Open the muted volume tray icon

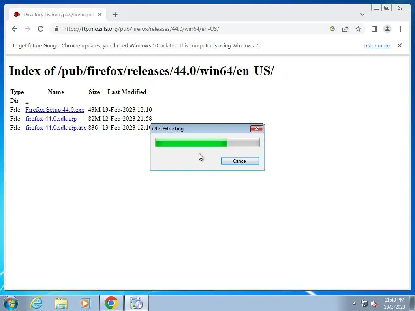coord(374,303)
